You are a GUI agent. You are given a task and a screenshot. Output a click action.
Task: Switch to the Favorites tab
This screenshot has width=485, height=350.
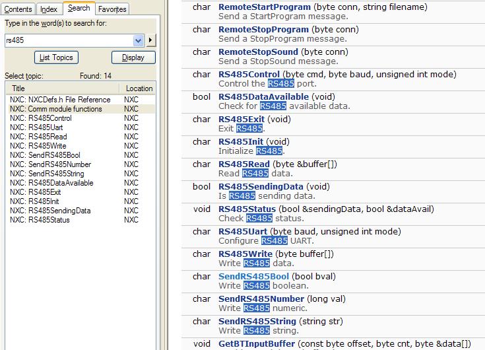[113, 9]
